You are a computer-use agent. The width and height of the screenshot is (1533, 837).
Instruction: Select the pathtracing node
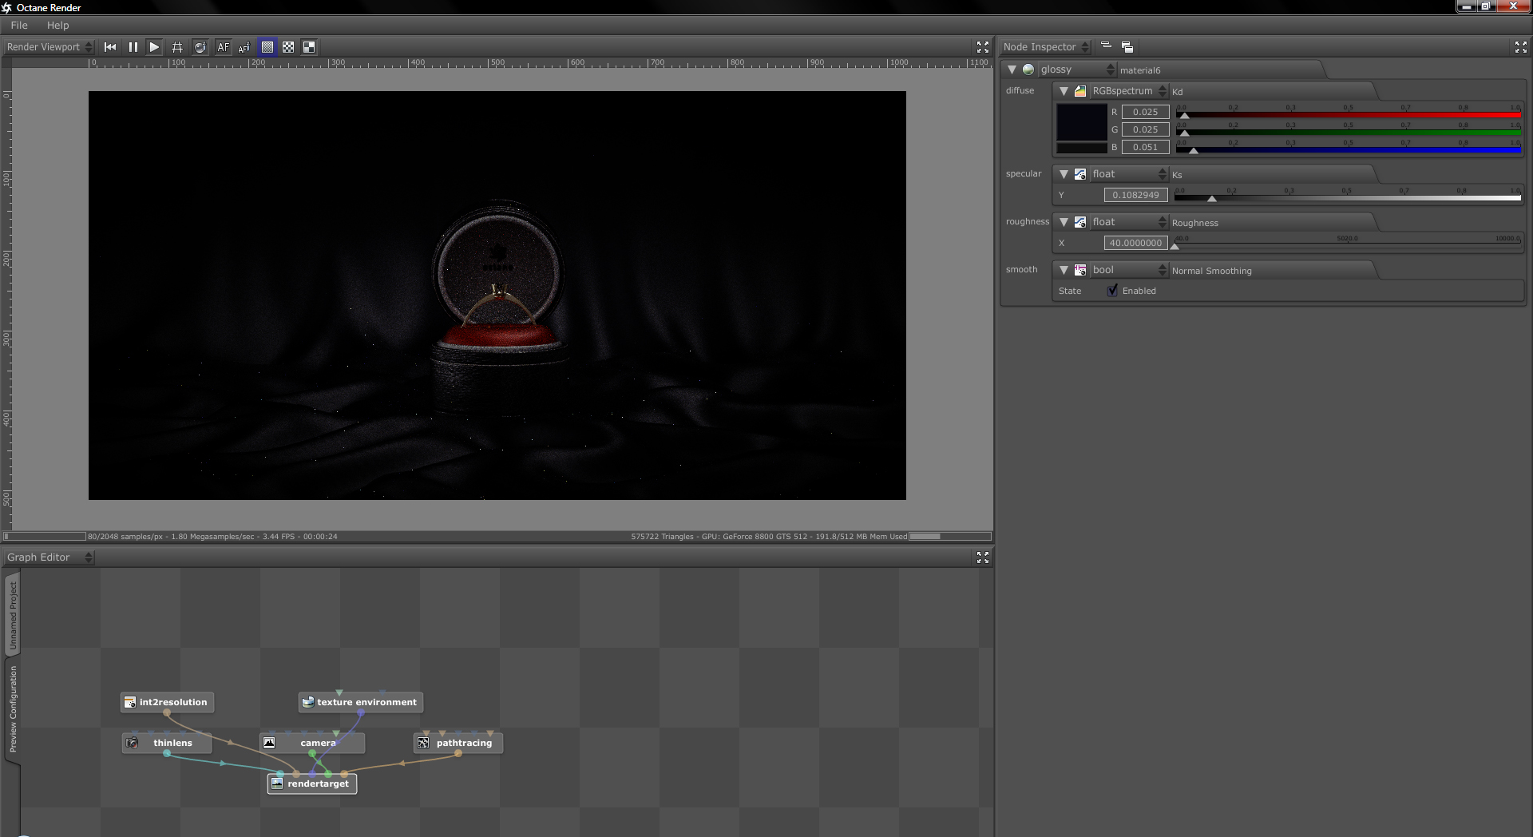(x=458, y=743)
